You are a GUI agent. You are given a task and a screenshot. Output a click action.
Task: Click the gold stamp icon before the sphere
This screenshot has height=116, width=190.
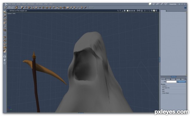(16, 8)
